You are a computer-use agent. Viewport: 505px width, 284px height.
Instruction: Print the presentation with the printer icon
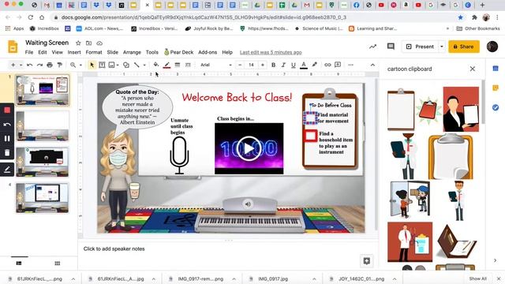point(50,65)
